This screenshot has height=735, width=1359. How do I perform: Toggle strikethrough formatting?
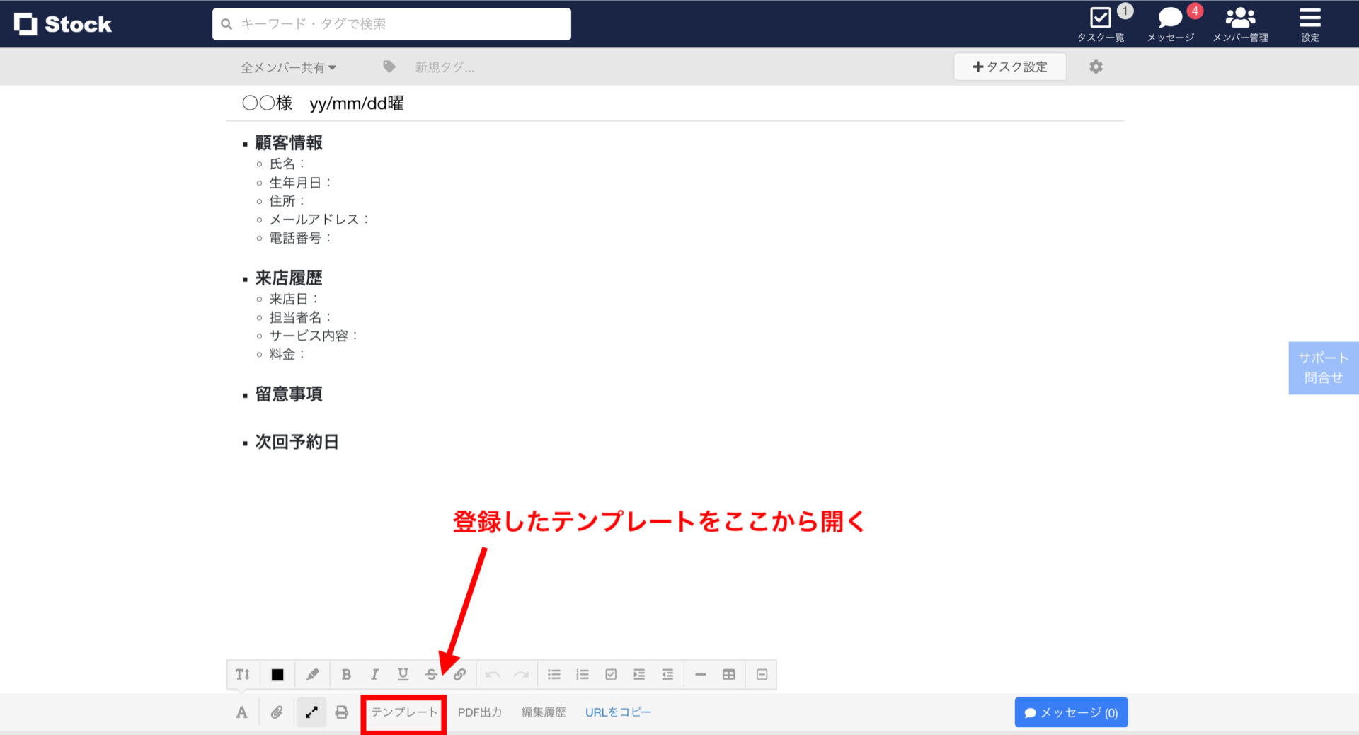(x=431, y=674)
